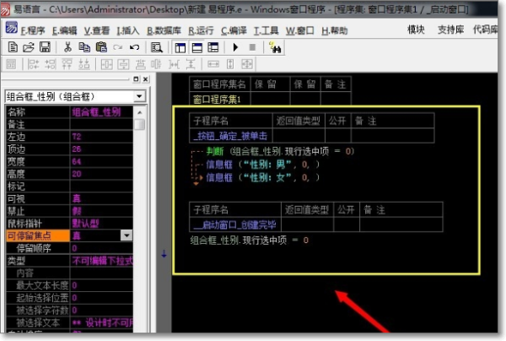Click the align top edges icon
506x341 pixels.
[67, 64]
